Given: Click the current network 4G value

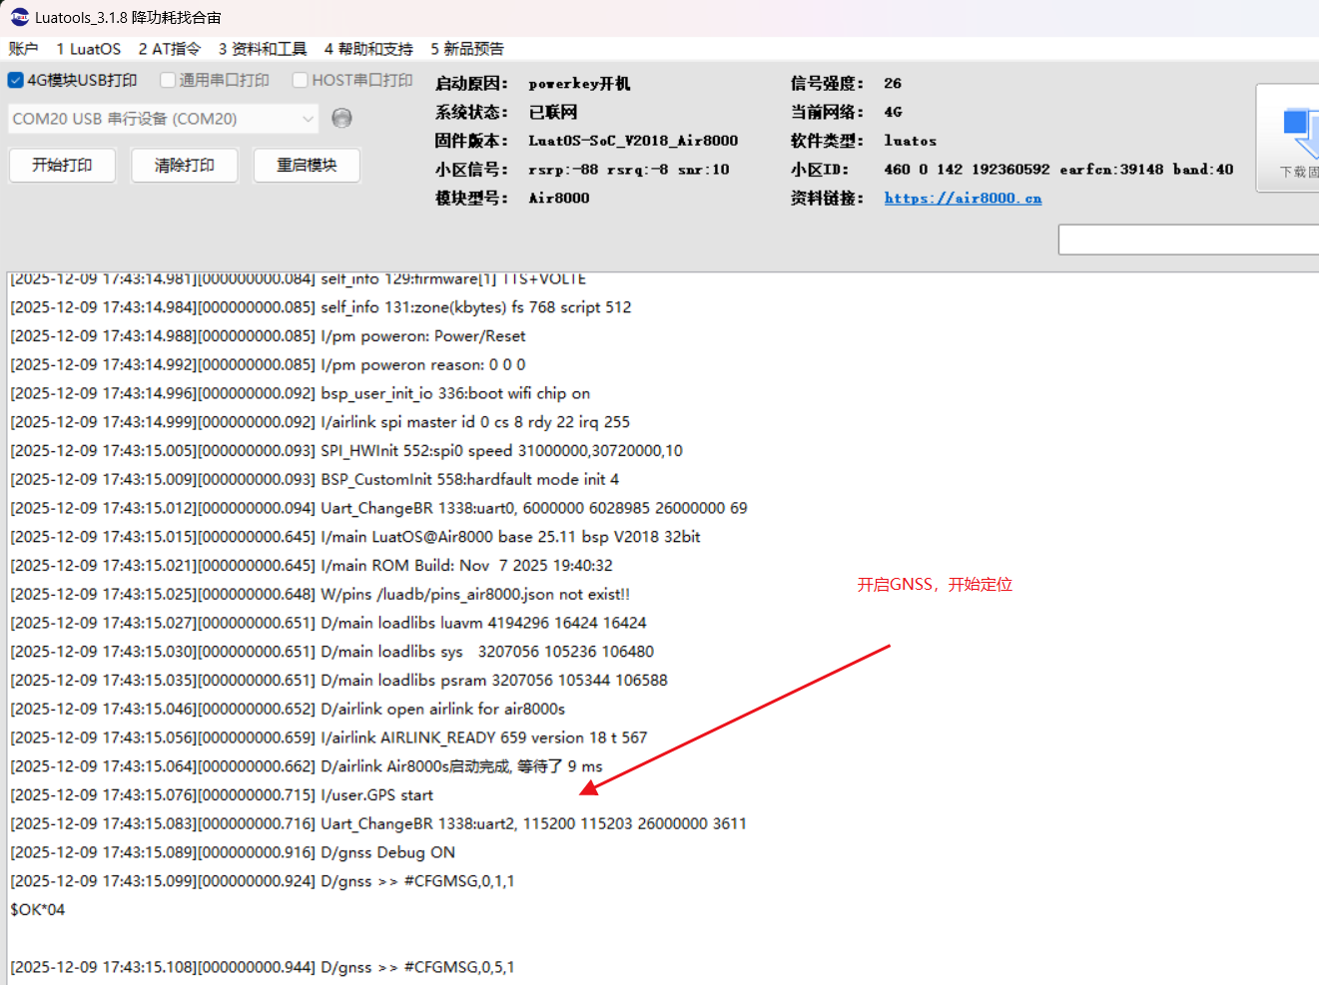Looking at the screenshot, I should pos(893,112).
